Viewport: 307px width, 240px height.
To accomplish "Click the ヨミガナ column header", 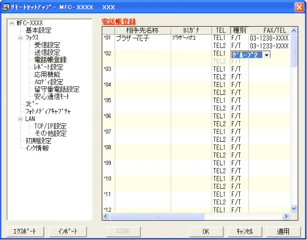I will pyautogui.click(x=191, y=30).
